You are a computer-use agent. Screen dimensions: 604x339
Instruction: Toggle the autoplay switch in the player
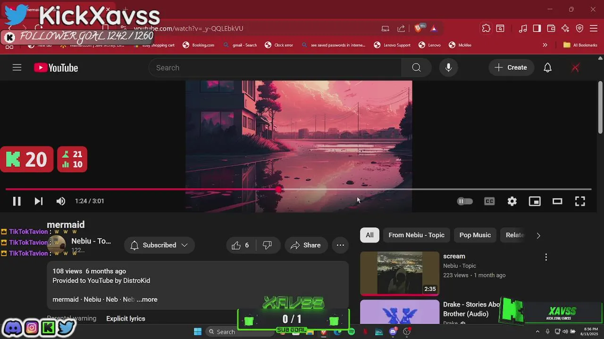pyautogui.click(x=465, y=202)
